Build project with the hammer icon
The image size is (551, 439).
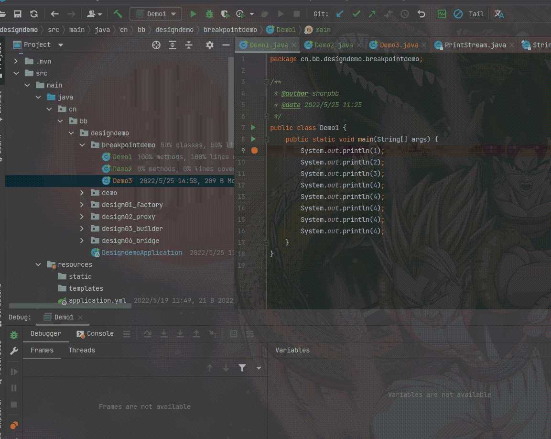118,14
